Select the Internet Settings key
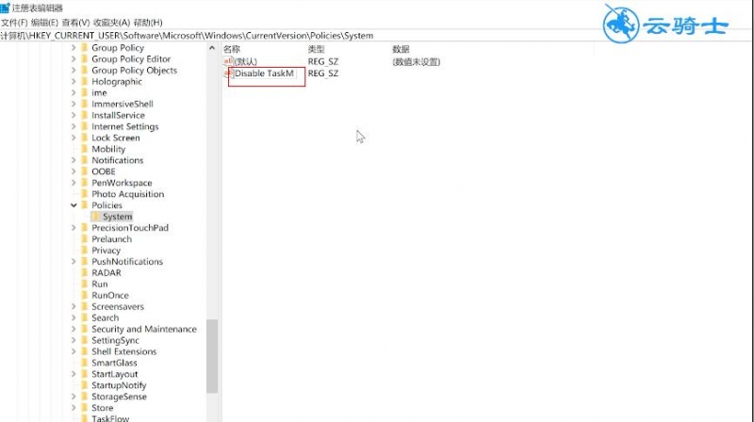This screenshot has height=422, width=754. (x=125, y=126)
